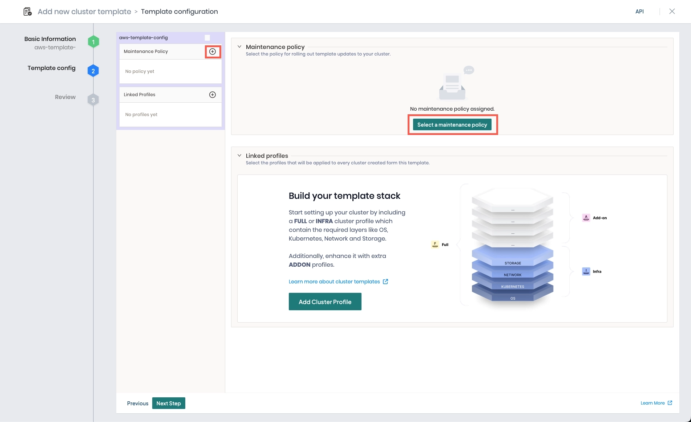Viewport: 691px width, 422px height.
Task: Open the Learn more about cluster templates link
Action: [x=334, y=282]
